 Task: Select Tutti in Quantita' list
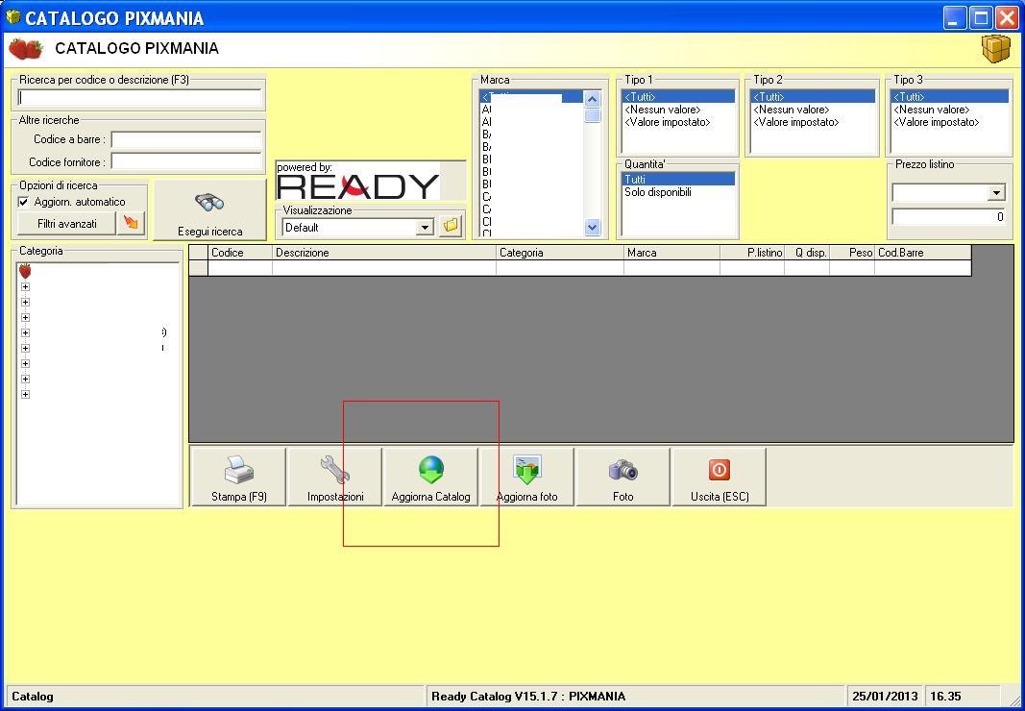tap(678, 180)
